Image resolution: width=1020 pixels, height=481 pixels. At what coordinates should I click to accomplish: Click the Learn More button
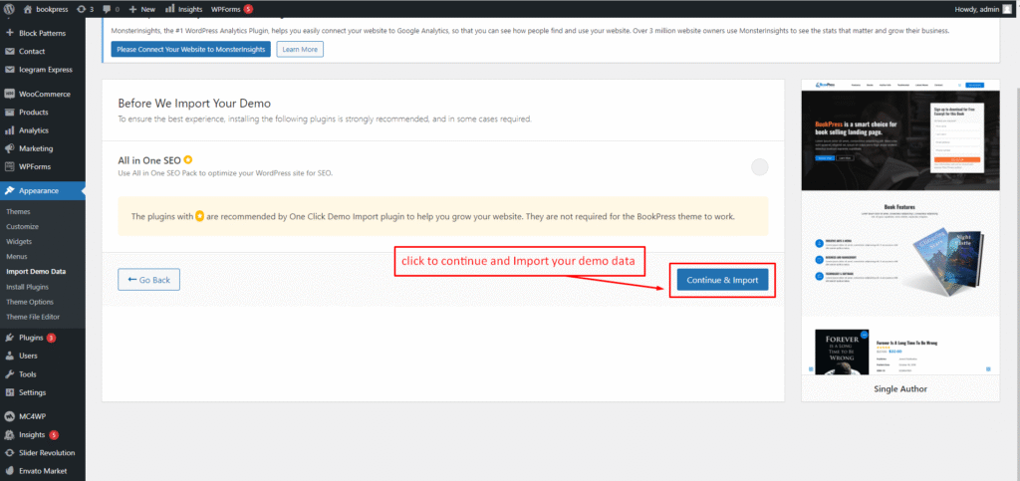(300, 50)
